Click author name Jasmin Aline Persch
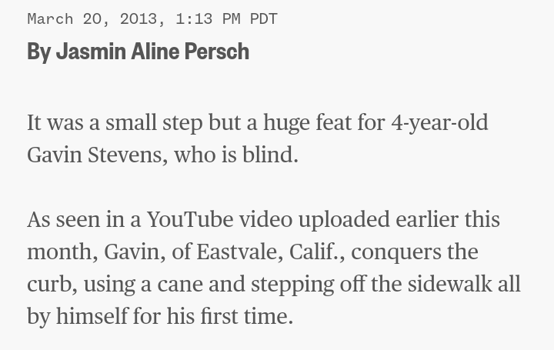Image resolution: width=554 pixels, height=350 pixels. point(152,52)
